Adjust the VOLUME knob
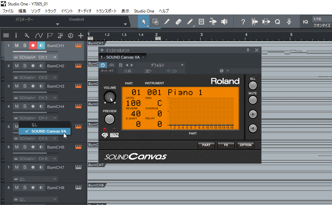332x205 pixels. click(x=110, y=97)
